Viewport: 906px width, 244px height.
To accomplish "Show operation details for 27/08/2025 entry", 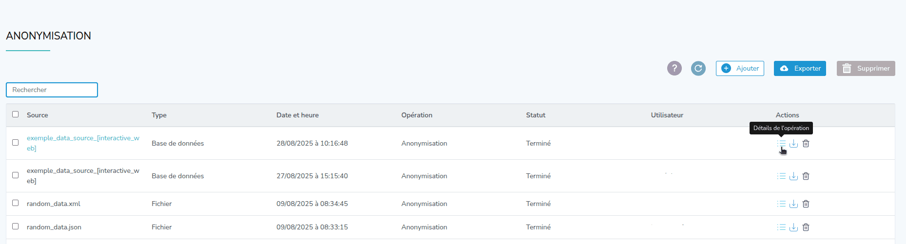I will pos(781,176).
